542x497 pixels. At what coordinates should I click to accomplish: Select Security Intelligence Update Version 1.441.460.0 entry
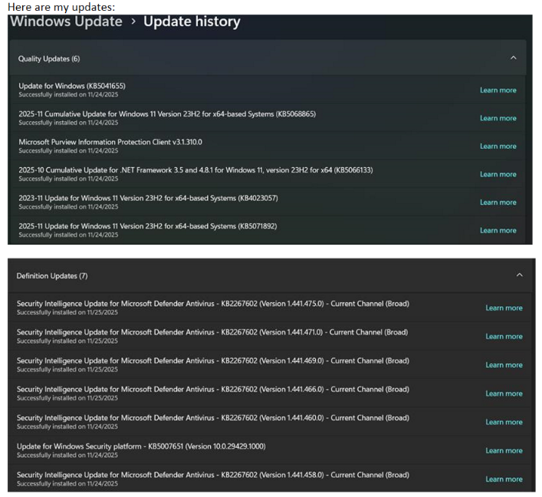click(270, 422)
